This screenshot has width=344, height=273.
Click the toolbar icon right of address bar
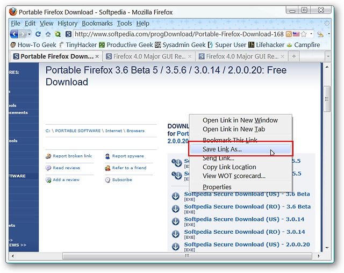click(320, 34)
